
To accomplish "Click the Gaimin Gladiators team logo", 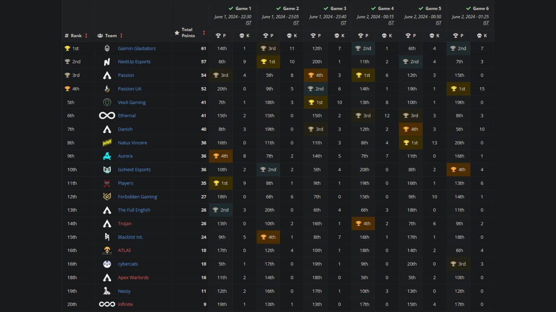I will tap(107, 48).
